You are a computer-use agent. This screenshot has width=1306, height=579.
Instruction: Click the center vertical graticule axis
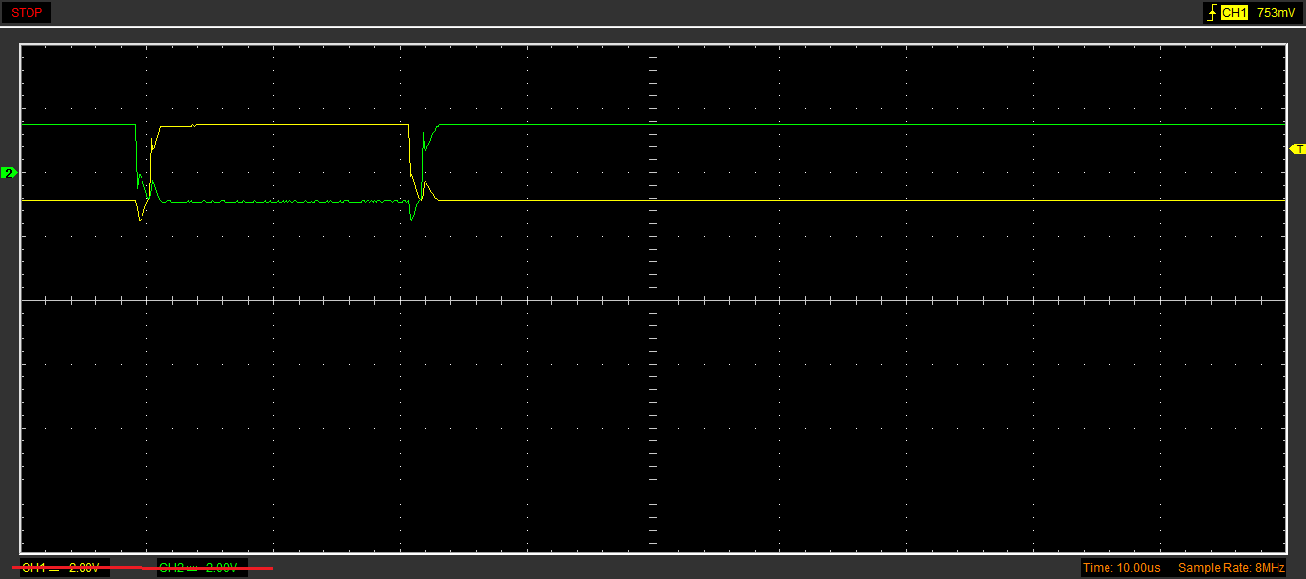point(653,299)
